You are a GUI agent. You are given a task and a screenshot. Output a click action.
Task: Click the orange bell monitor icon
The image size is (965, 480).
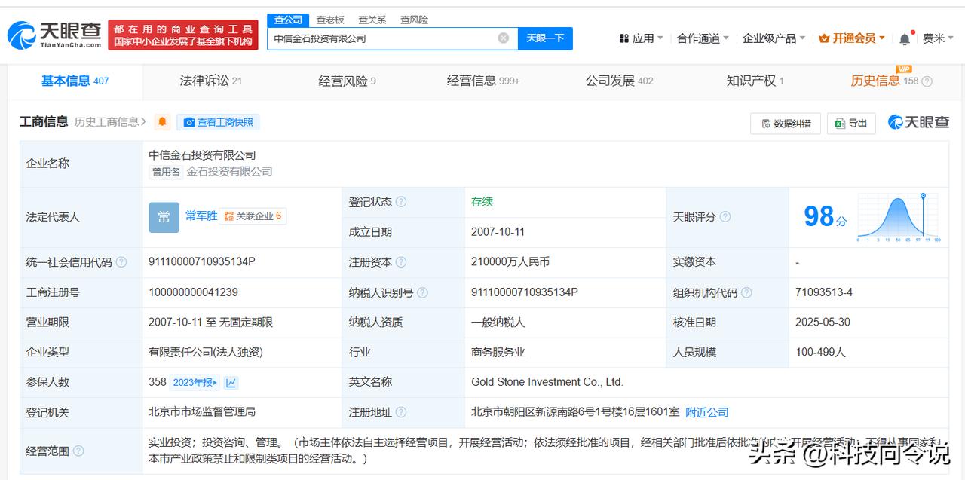point(162,122)
